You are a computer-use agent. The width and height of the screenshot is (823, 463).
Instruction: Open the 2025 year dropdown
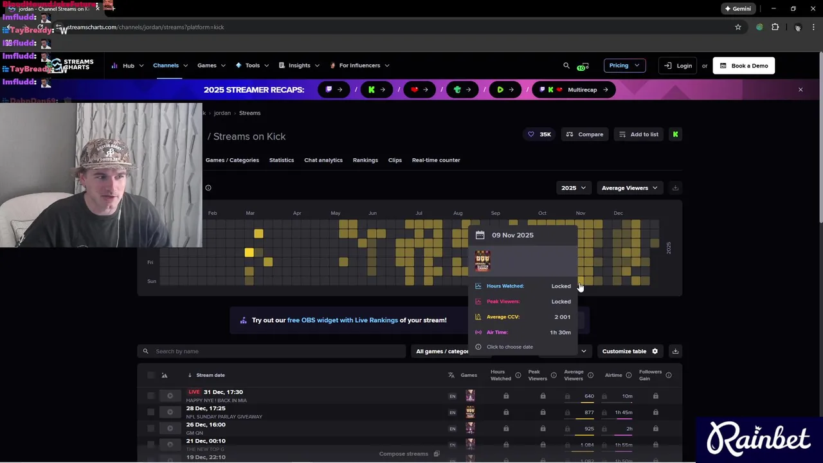click(x=574, y=188)
